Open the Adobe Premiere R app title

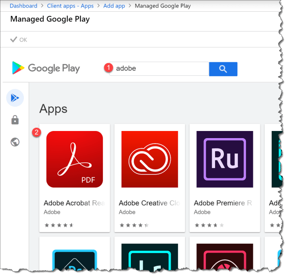pos(223,203)
